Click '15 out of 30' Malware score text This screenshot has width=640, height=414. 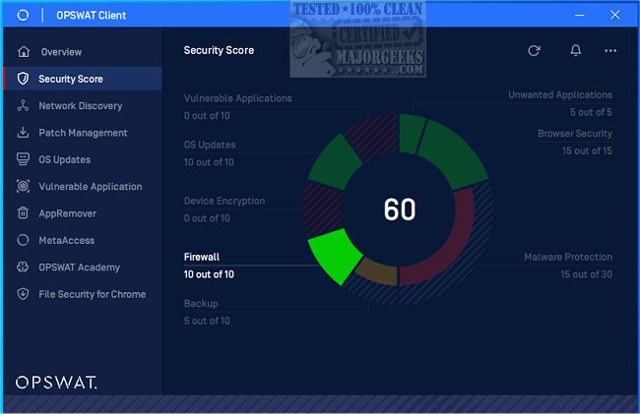[586, 274]
